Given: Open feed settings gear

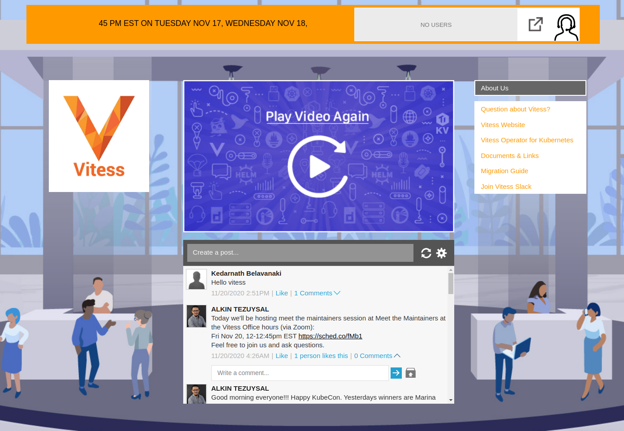Looking at the screenshot, I should click(x=442, y=253).
